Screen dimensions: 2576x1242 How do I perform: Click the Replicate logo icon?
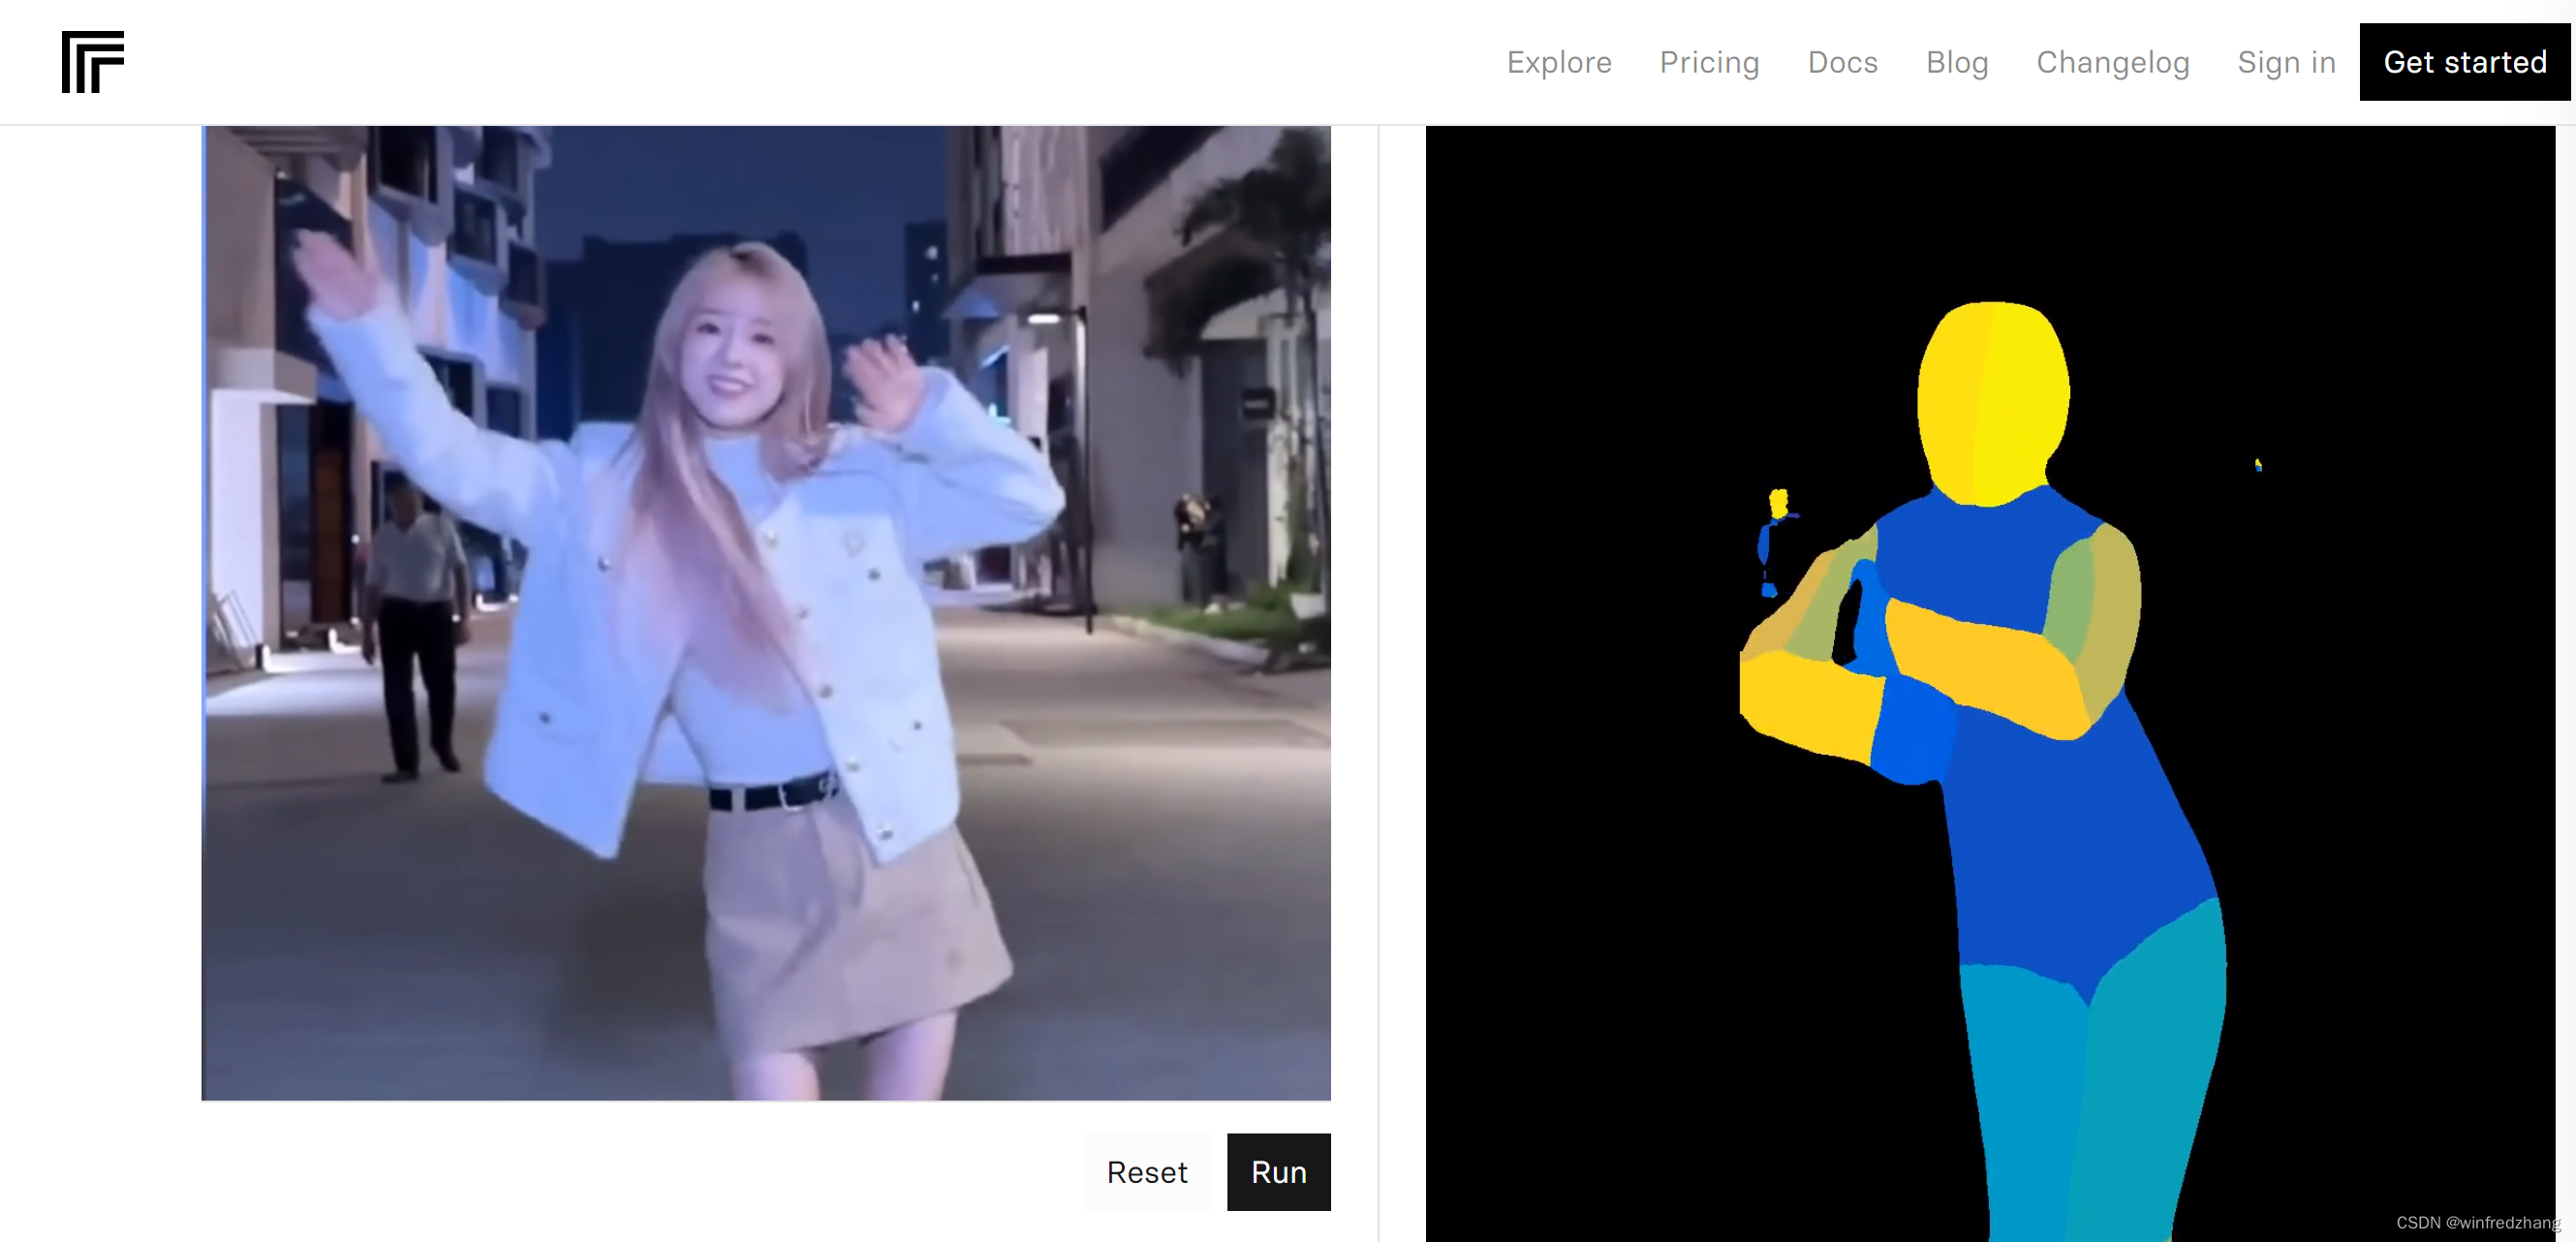[x=92, y=62]
